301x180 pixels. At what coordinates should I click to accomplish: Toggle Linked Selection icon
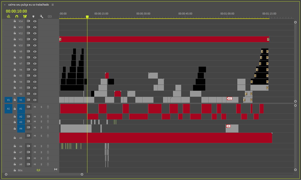pyautogui.click(x=25, y=16)
